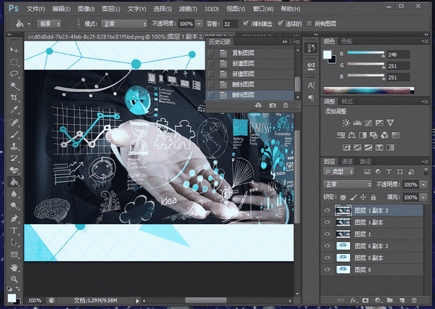The height and width of the screenshot is (309, 435).
Task: Add a Brightness/Contrast adjustment
Action: (346, 123)
